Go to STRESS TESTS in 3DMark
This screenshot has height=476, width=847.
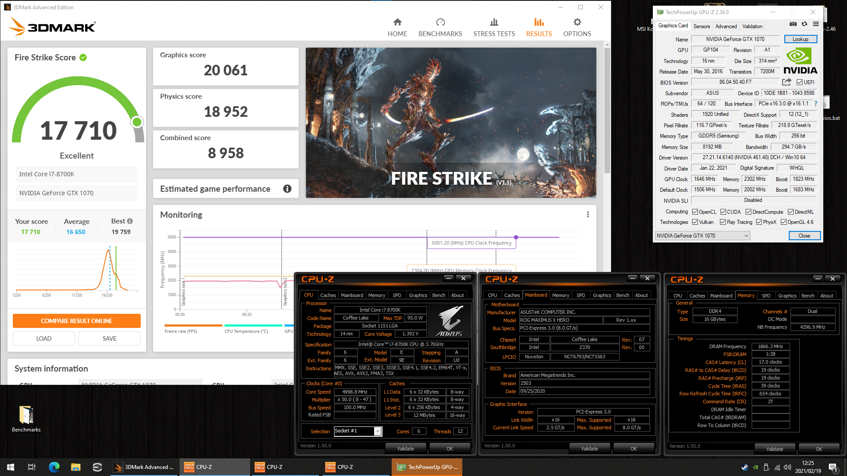point(494,27)
